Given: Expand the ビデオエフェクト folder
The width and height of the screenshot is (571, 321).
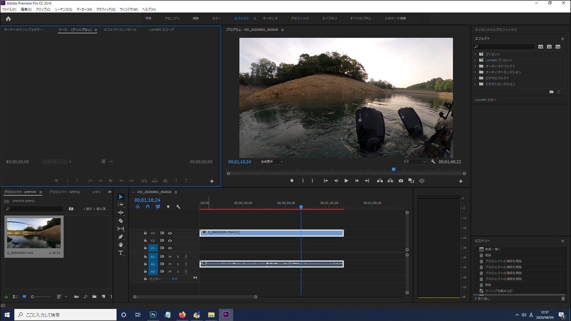Looking at the screenshot, I should 475,78.
